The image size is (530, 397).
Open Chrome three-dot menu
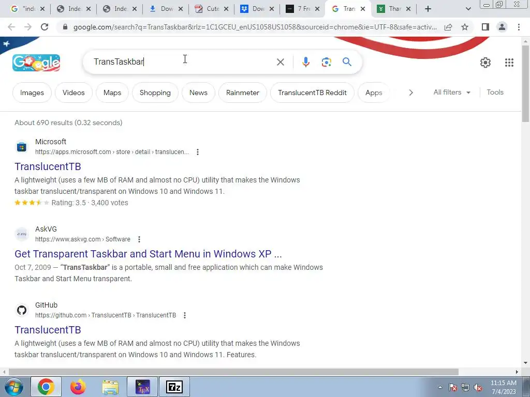point(519,27)
